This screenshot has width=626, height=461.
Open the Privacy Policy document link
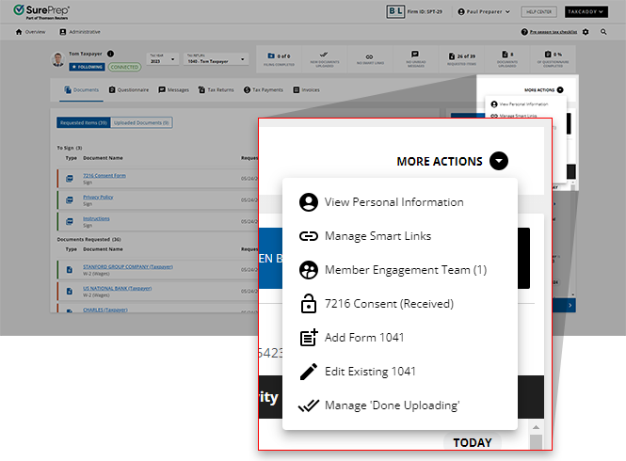pyautogui.click(x=98, y=198)
